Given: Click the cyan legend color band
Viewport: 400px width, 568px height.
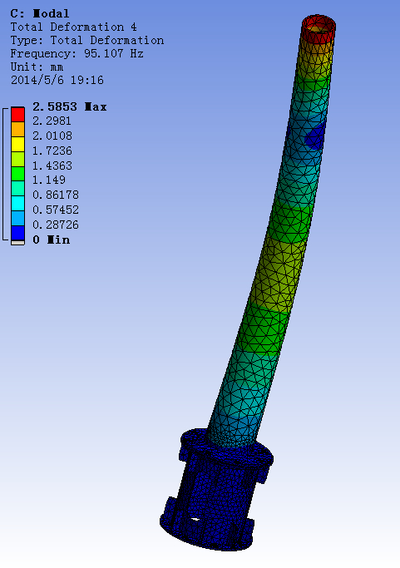Looking at the screenshot, I should (x=17, y=204).
